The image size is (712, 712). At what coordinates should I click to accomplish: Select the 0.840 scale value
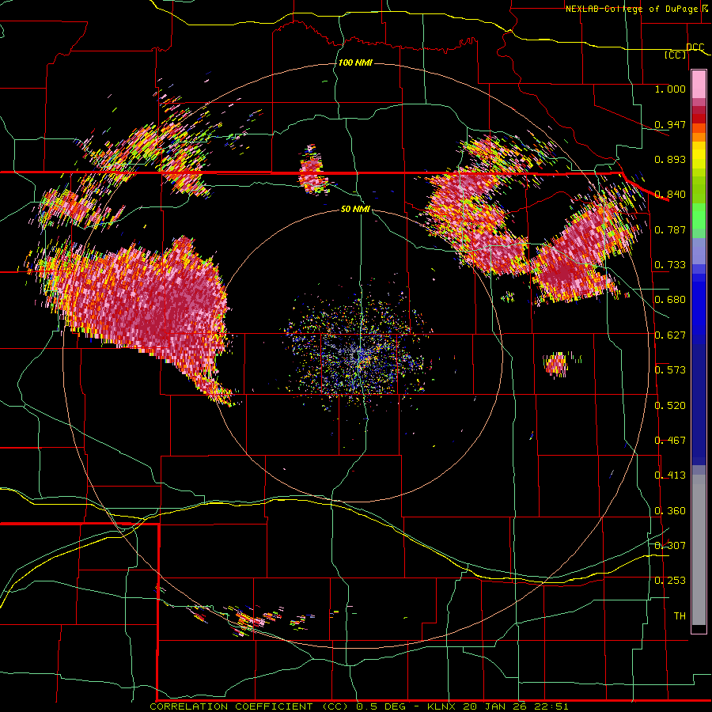(670, 195)
